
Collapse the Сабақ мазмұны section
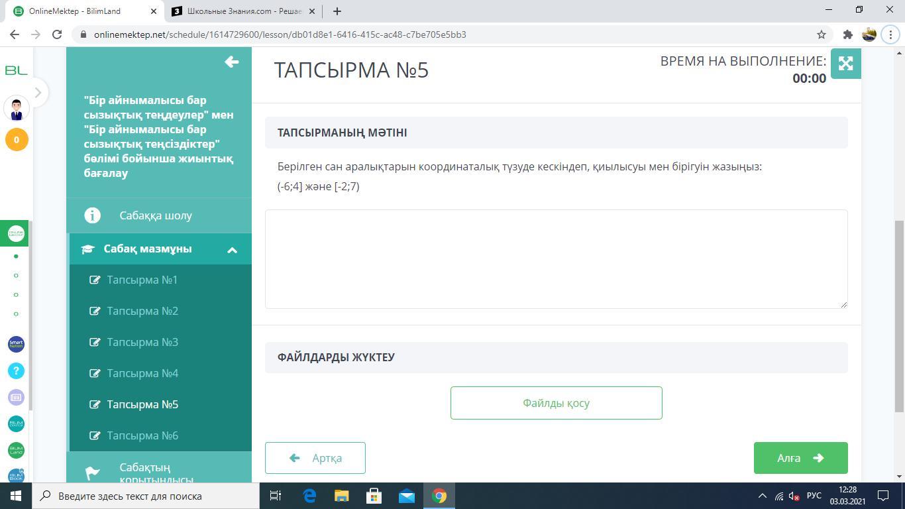coord(232,250)
